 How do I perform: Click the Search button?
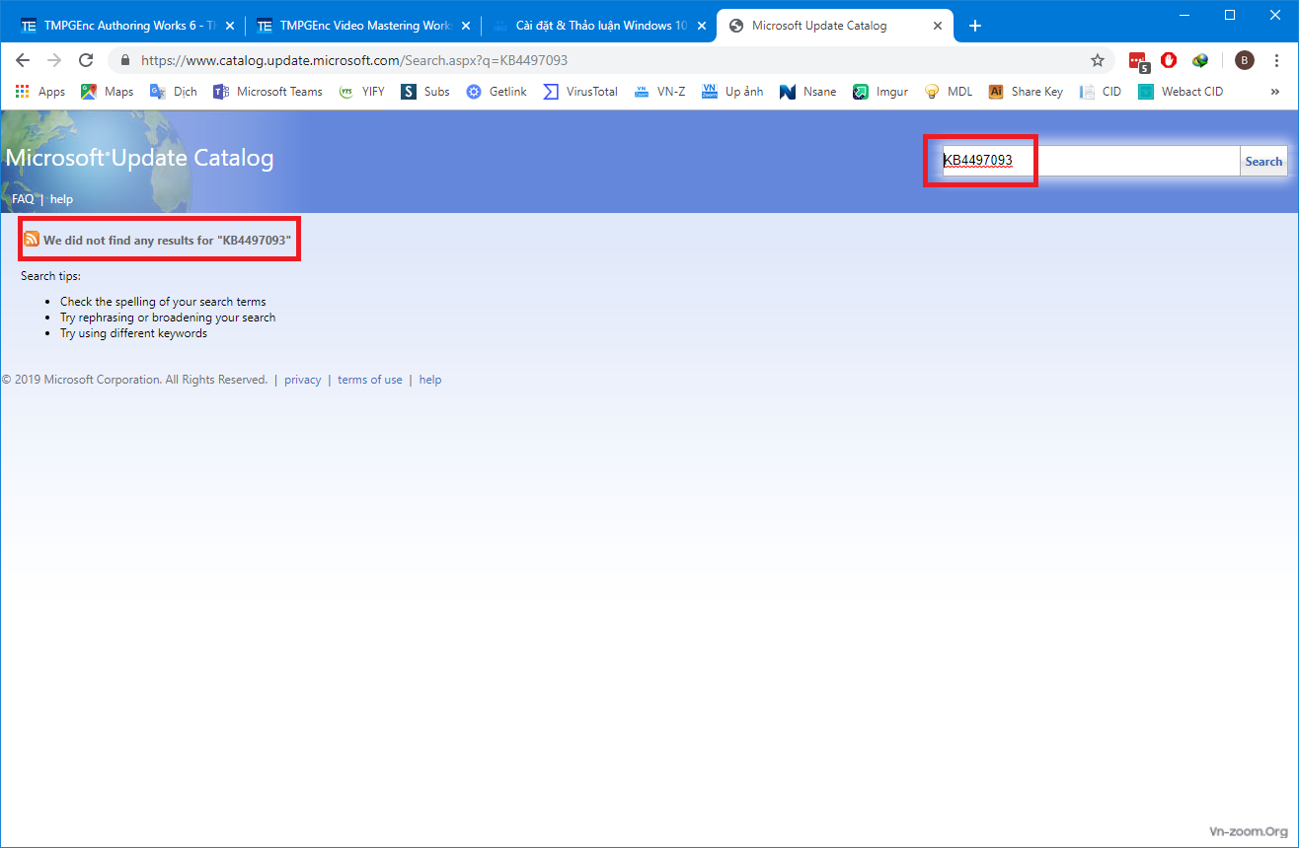coord(1263,161)
